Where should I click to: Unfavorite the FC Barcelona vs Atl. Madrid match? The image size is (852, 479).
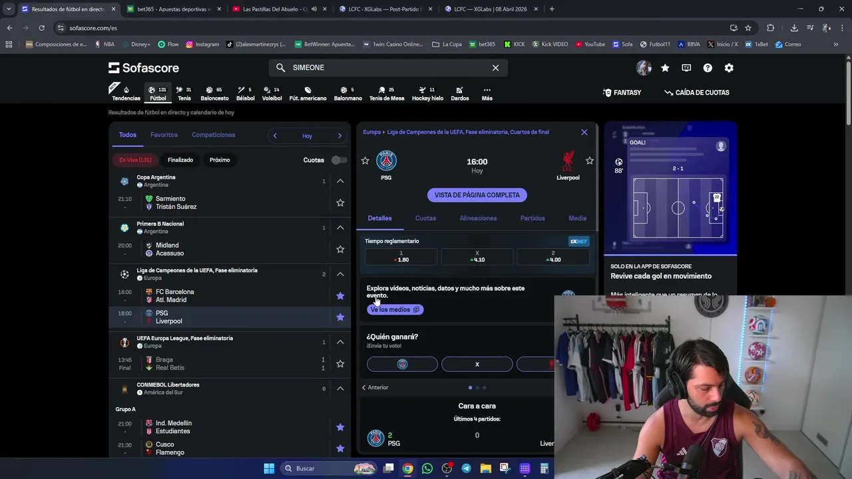(340, 296)
